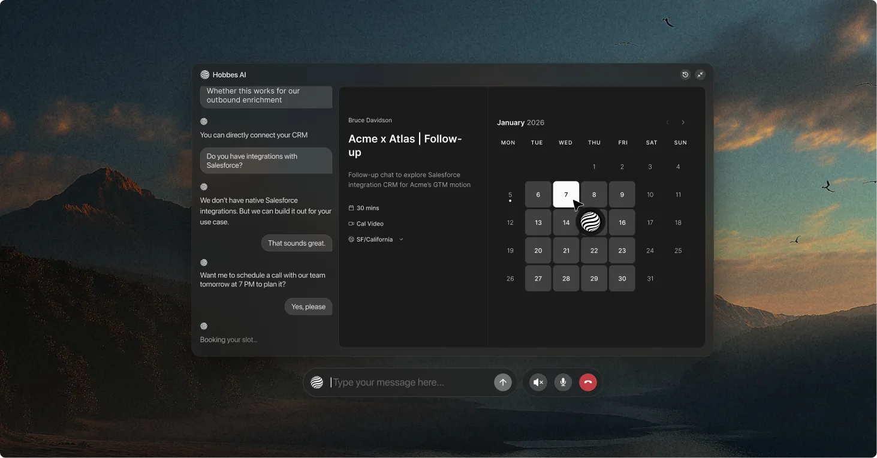The width and height of the screenshot is (877, 458).
Task: Click the unavailable date January 19
Action: [x=510, y=251]
